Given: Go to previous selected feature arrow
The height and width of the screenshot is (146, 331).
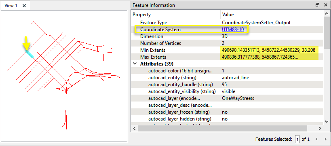Looking at the screenshot, I should (316, 139).
